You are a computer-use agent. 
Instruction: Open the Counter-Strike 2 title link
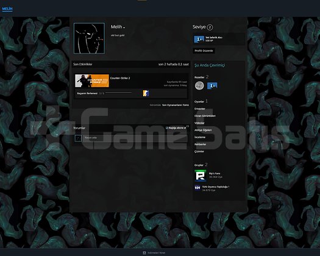tap(120, 78)
